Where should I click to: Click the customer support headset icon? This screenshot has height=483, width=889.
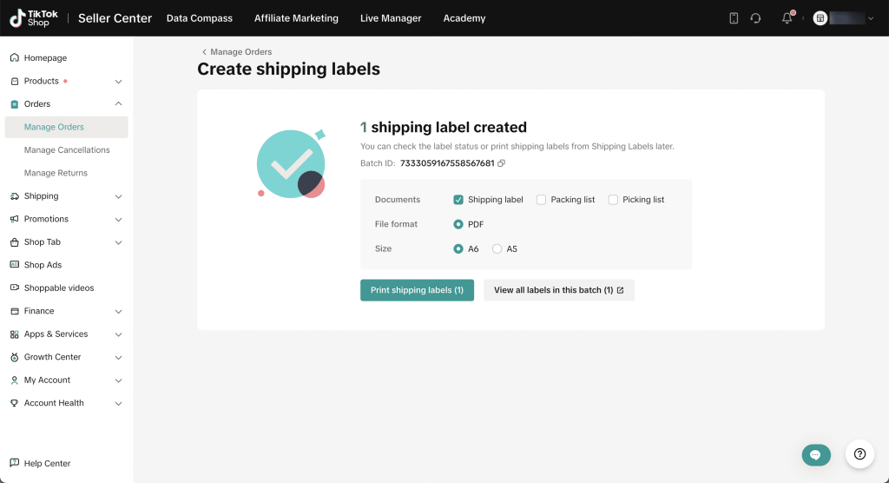[755, 18]
